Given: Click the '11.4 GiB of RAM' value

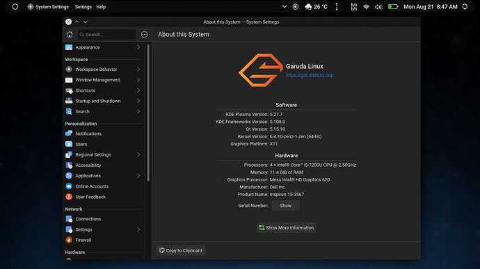Looking at the screenshot, I should click(286, 172).
